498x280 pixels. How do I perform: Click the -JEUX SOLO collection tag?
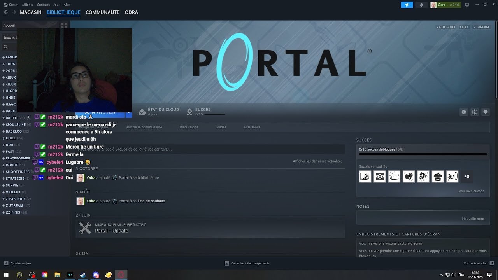click(446, 27)
